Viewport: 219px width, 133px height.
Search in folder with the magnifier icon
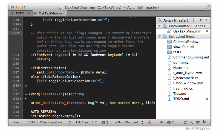(x=191, y=122)
